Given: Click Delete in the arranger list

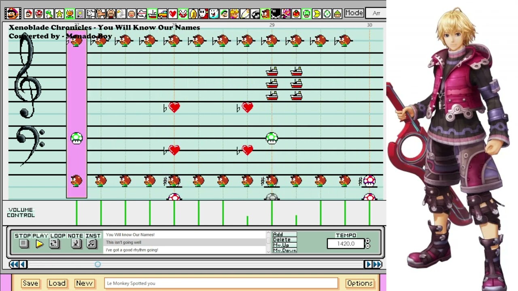Looking at the screenshot, I should tap(284, 240).
